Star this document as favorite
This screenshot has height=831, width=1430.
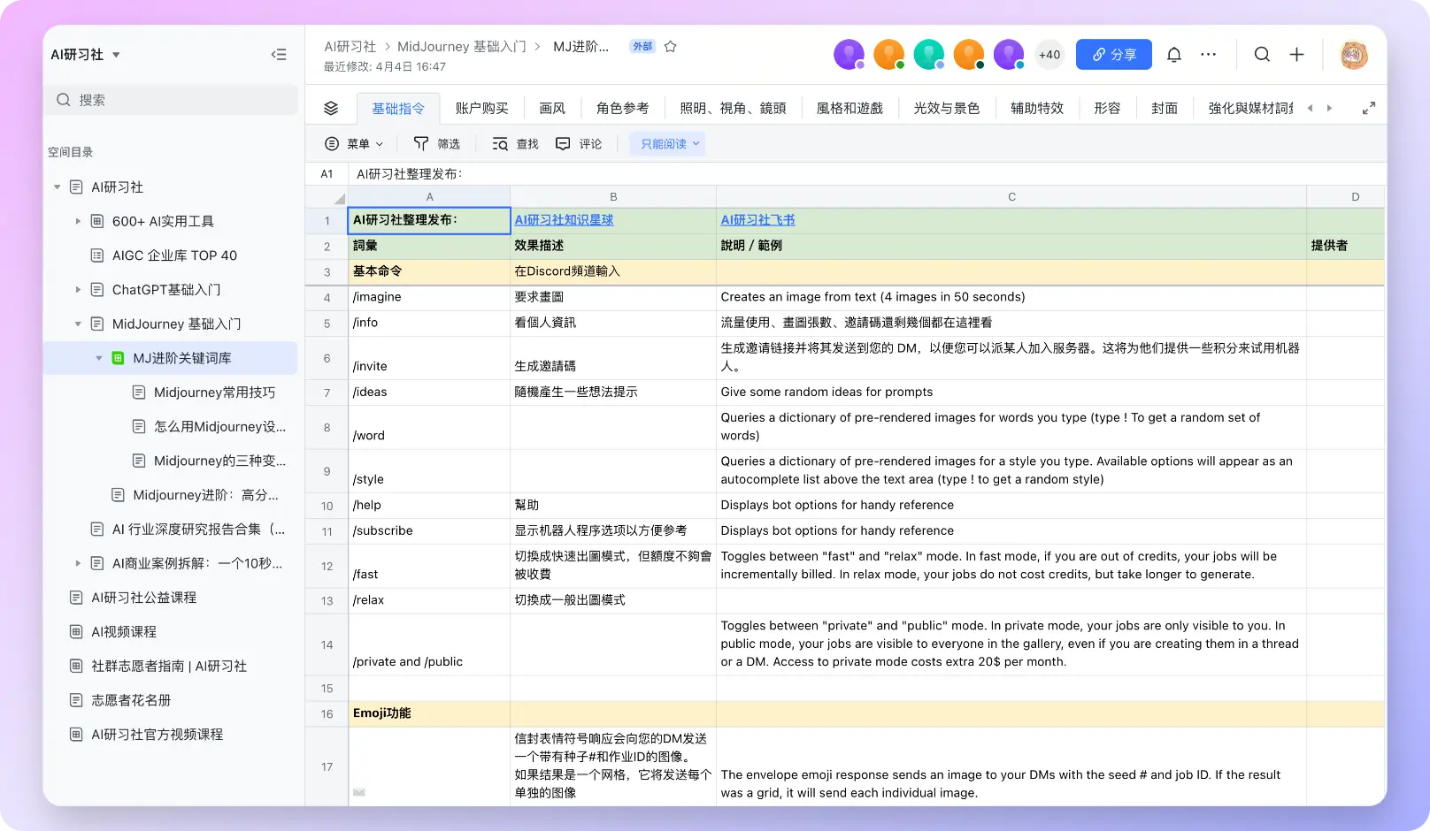point(671,47)
